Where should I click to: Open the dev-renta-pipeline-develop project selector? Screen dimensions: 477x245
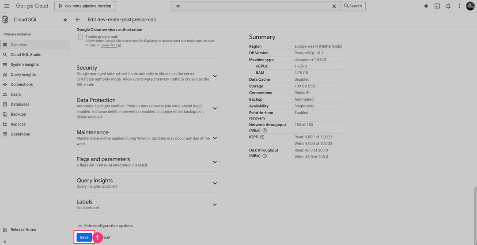pyautogui.click(x=85, y=6)
